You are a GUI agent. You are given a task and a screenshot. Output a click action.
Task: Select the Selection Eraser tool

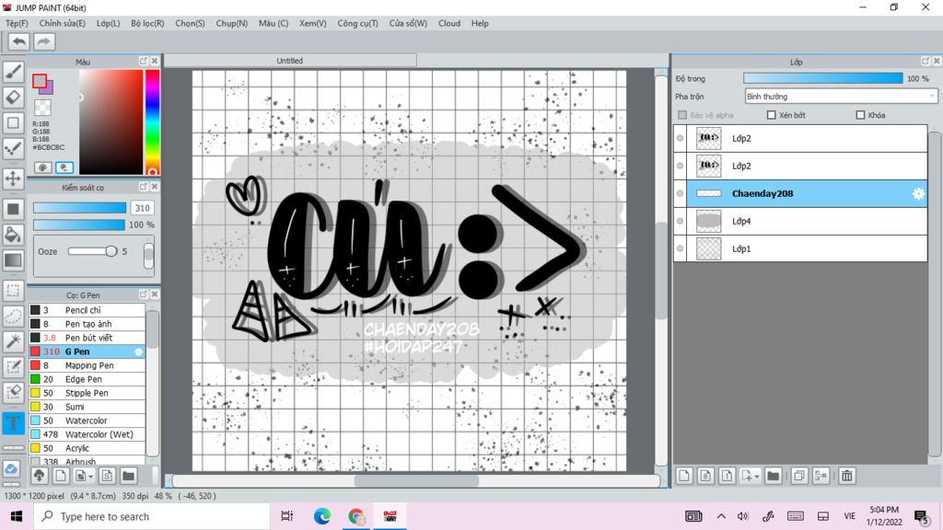(x=13, y=392)
